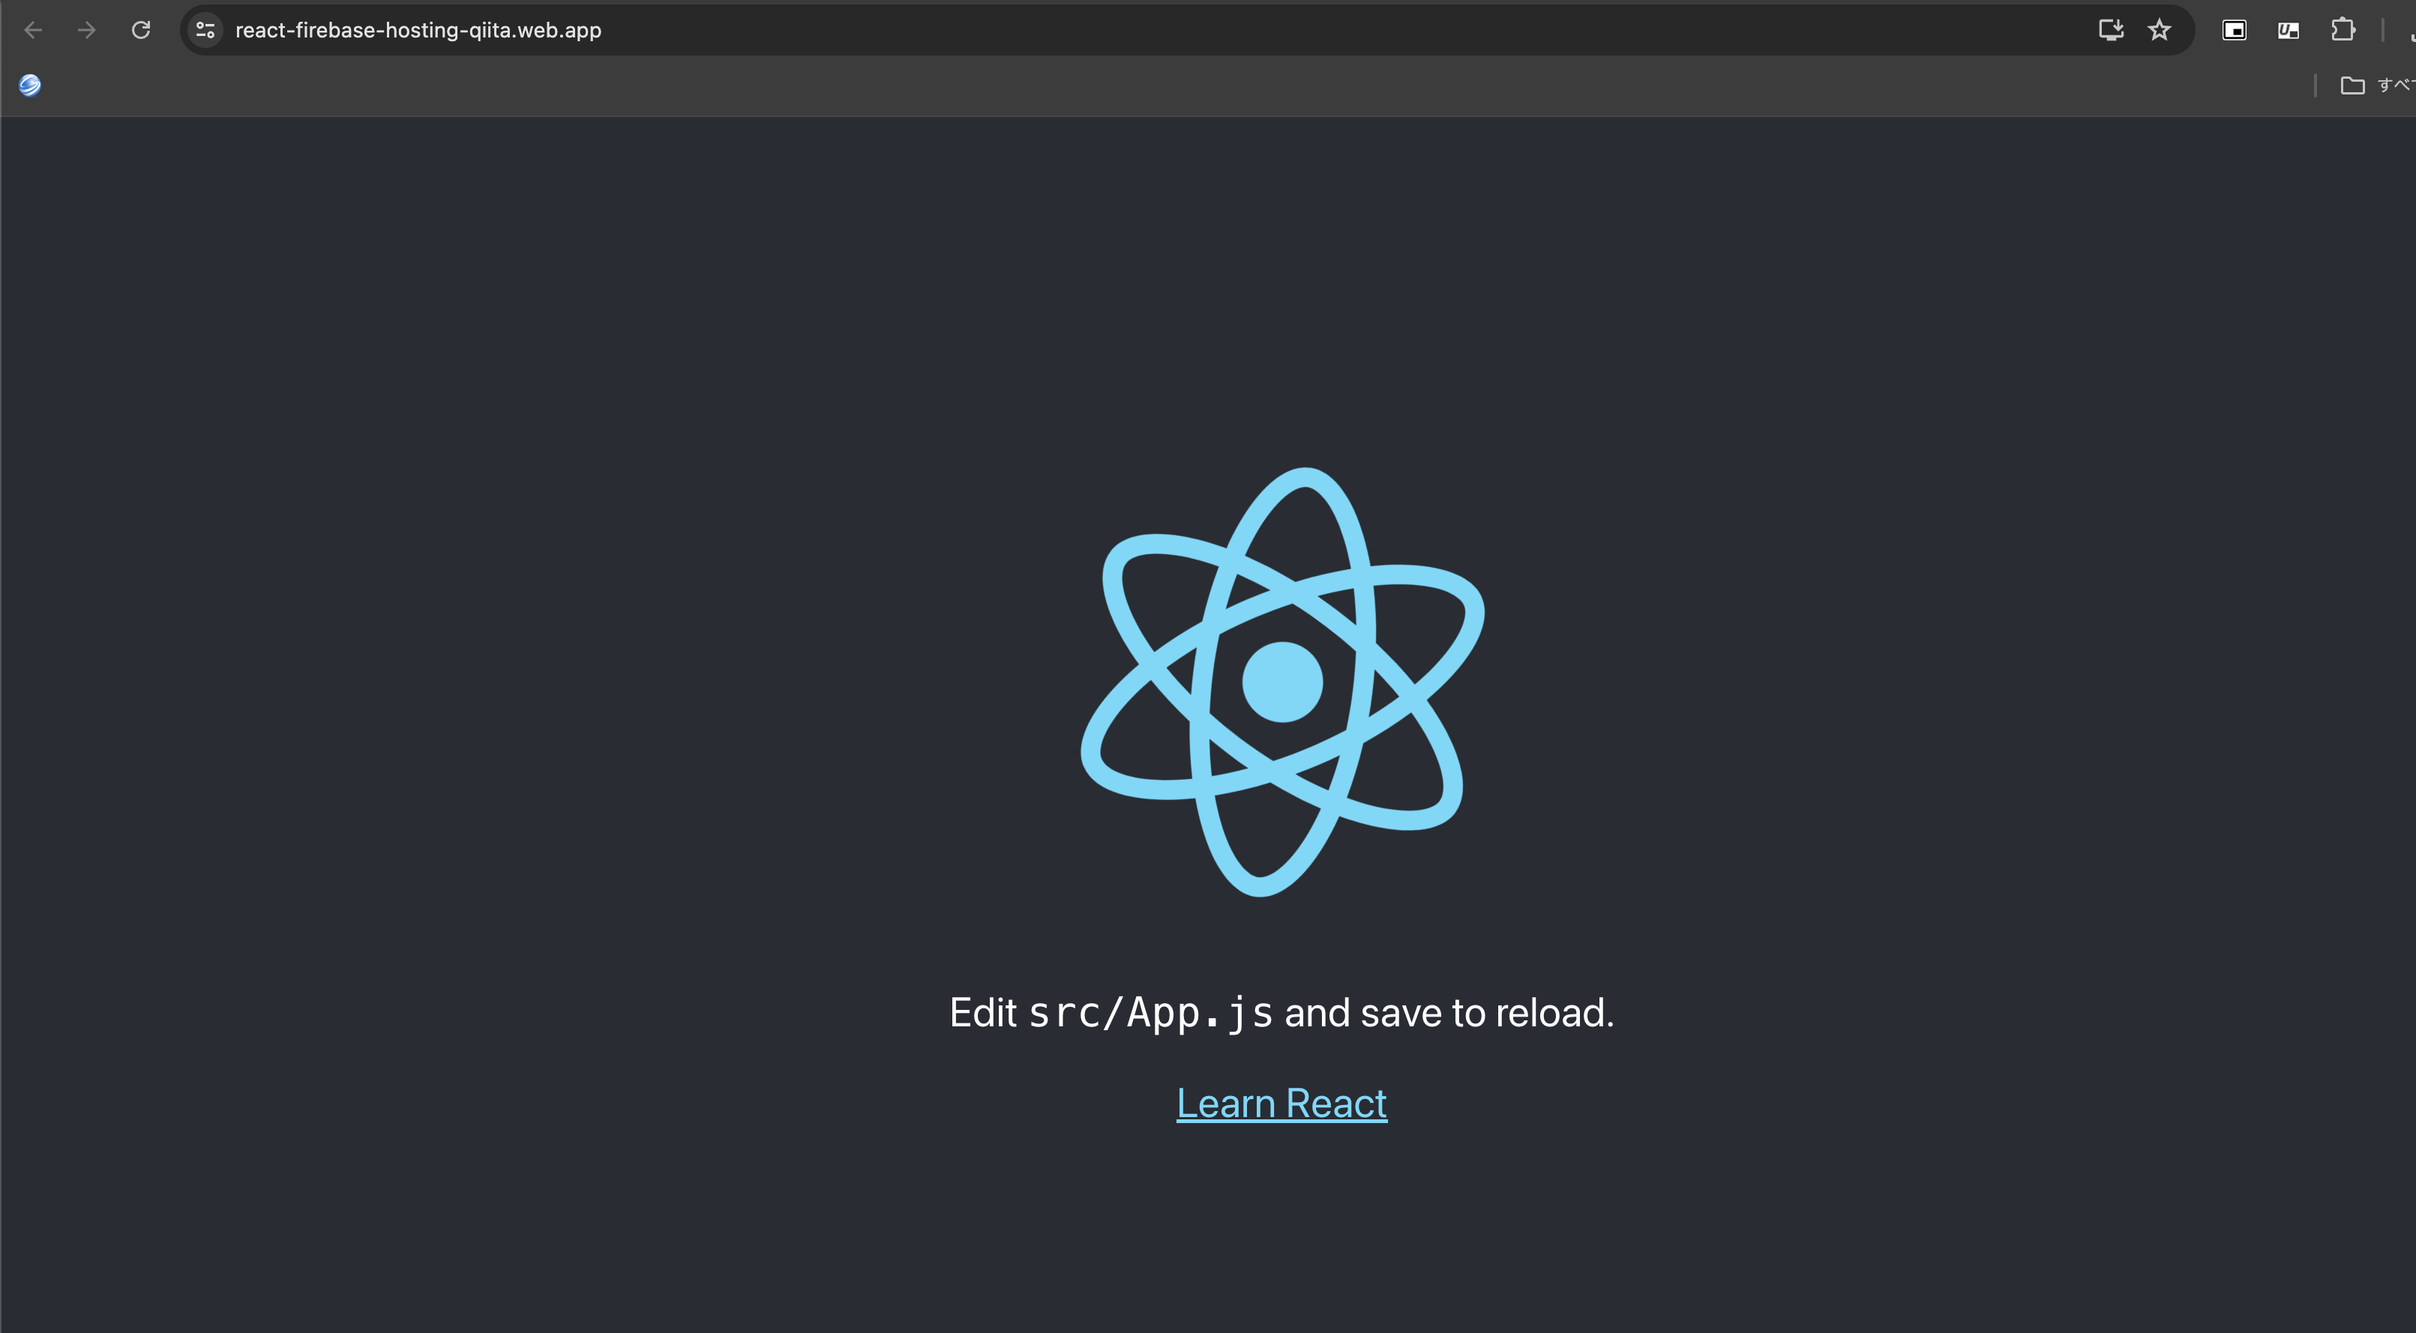Click the word Edit in the sentence

982,1014
